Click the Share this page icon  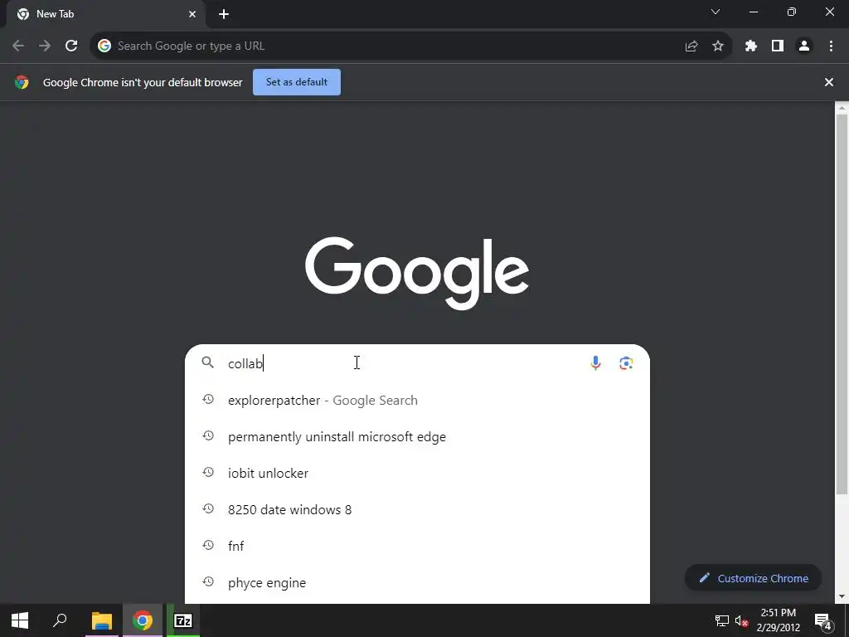[x=691, y=46]
